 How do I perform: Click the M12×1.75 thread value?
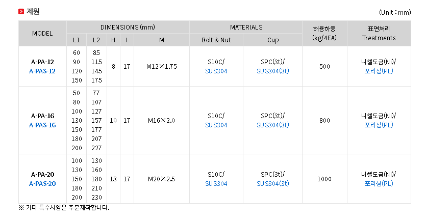(161, 66)
